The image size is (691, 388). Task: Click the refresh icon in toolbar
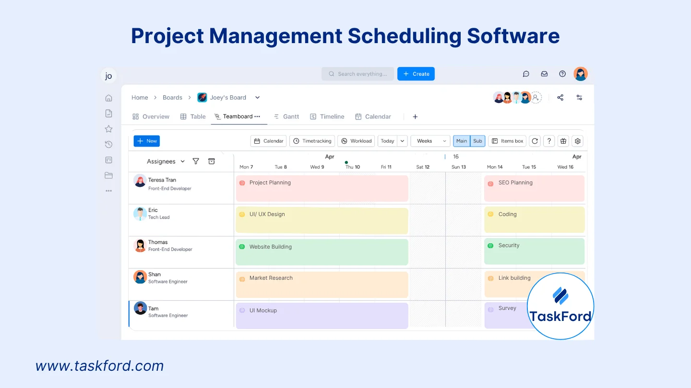(x=535, y=141)
